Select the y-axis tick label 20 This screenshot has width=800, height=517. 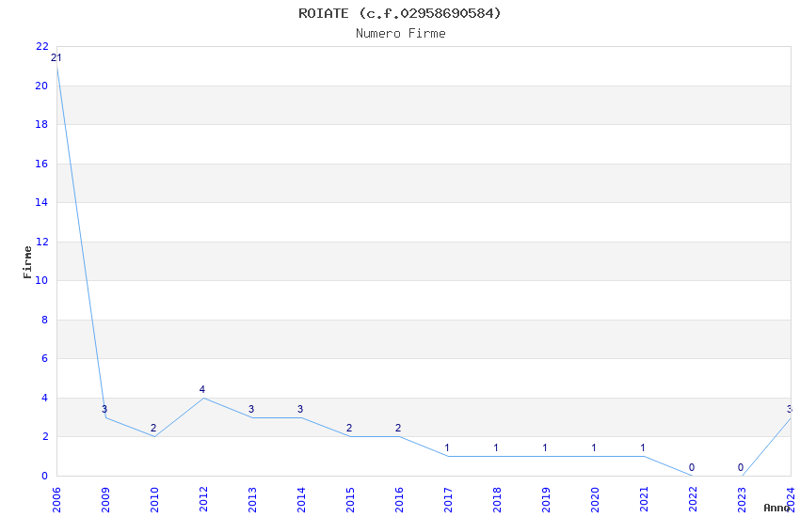point(41,86)
